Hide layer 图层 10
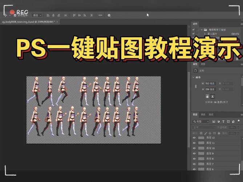The height and width of the screenshot is (182, 243). [194, 148]
